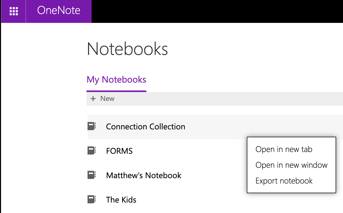
Task: Click the New notebook button label
Action: point(107,99)
